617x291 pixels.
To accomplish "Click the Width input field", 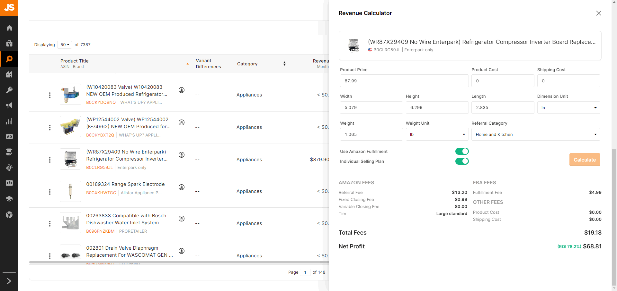I will pos(371,108).
